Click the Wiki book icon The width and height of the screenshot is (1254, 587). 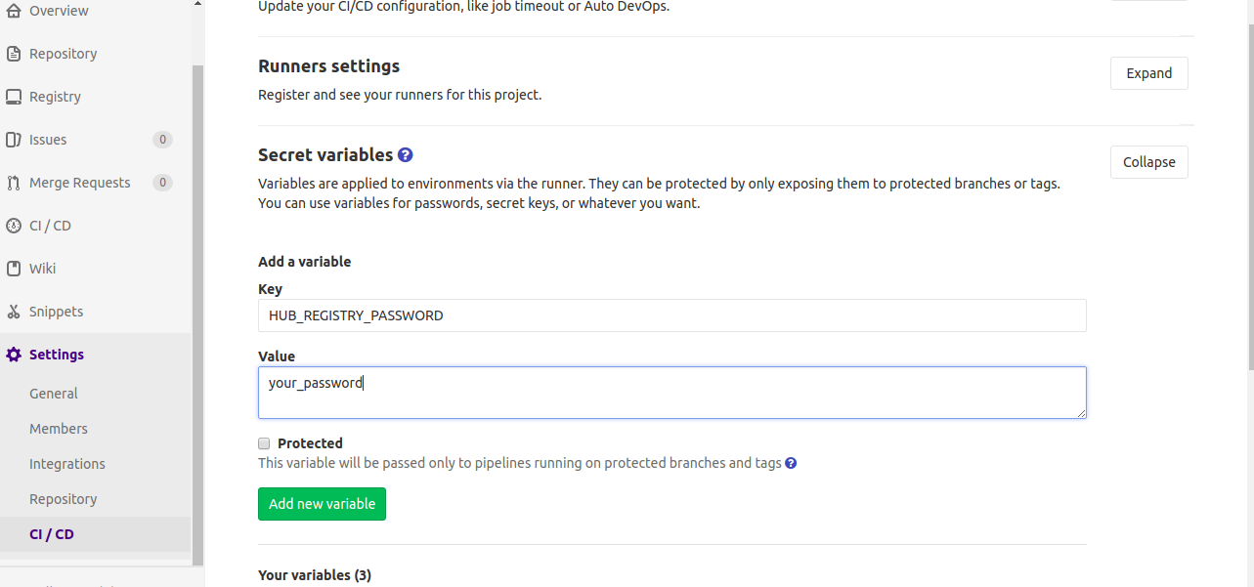[14, 269]
